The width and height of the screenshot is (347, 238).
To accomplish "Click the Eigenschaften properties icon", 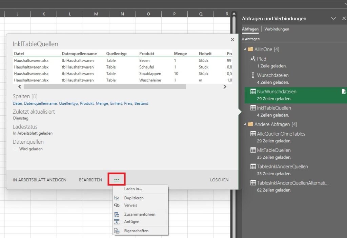I will point(117,231).
